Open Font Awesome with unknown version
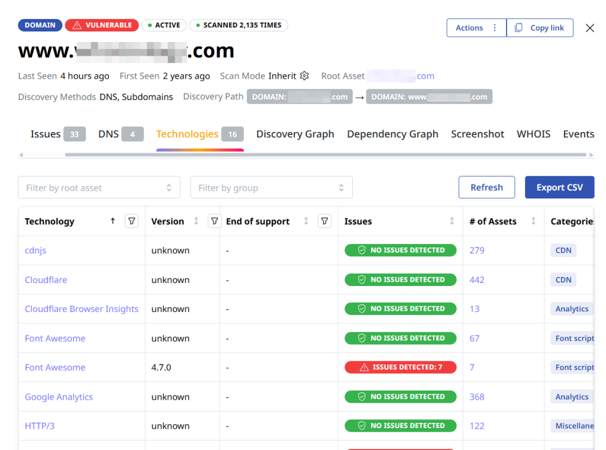The image size is (606, 450). coord(55,338)
